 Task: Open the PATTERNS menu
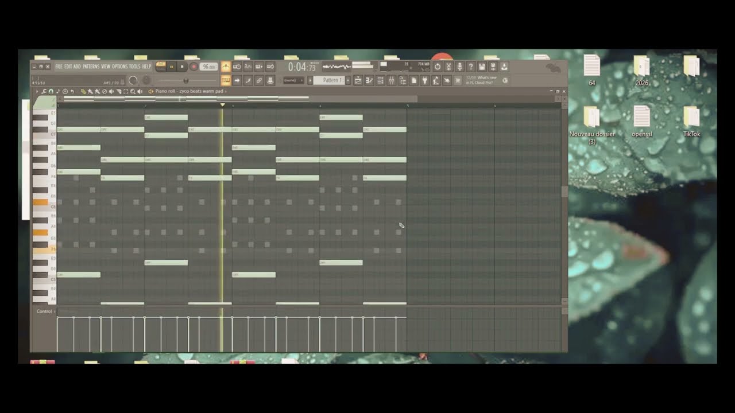tap(91, 67)
